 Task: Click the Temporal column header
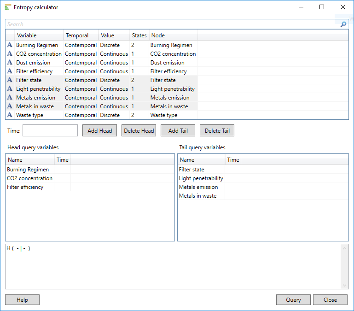(81, 35)
